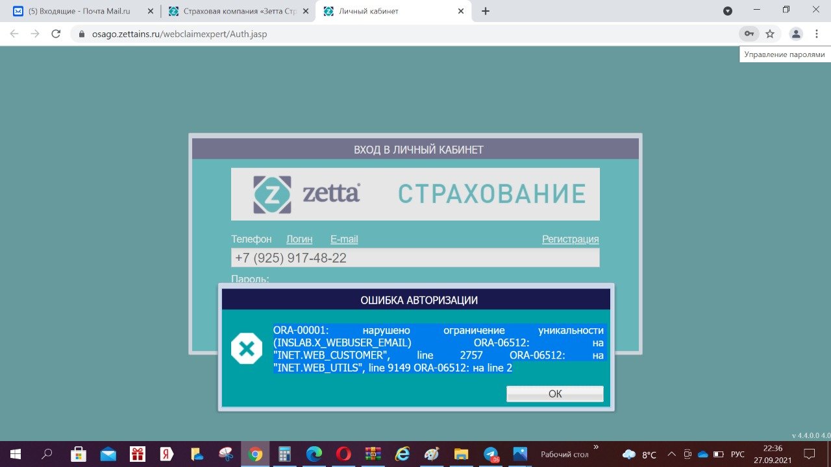Open the tab search dropdown in Chrome

(x=728, y=11)
